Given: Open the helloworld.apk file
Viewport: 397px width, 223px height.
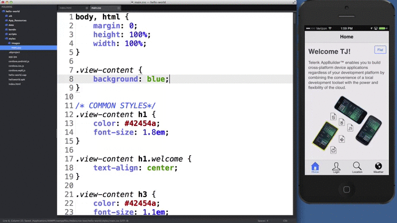Looking at the screenshot, I should click(17, 80).
